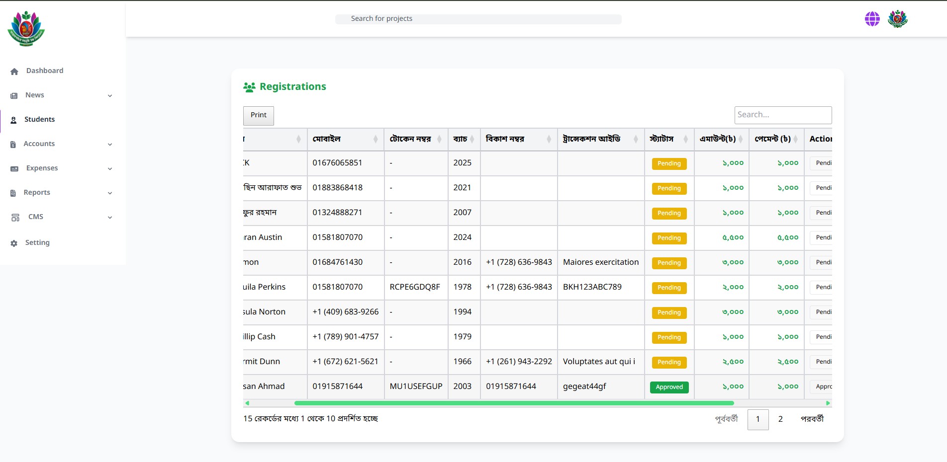Focus the table Search input field
Screen dimensions: 947x462
783,115
